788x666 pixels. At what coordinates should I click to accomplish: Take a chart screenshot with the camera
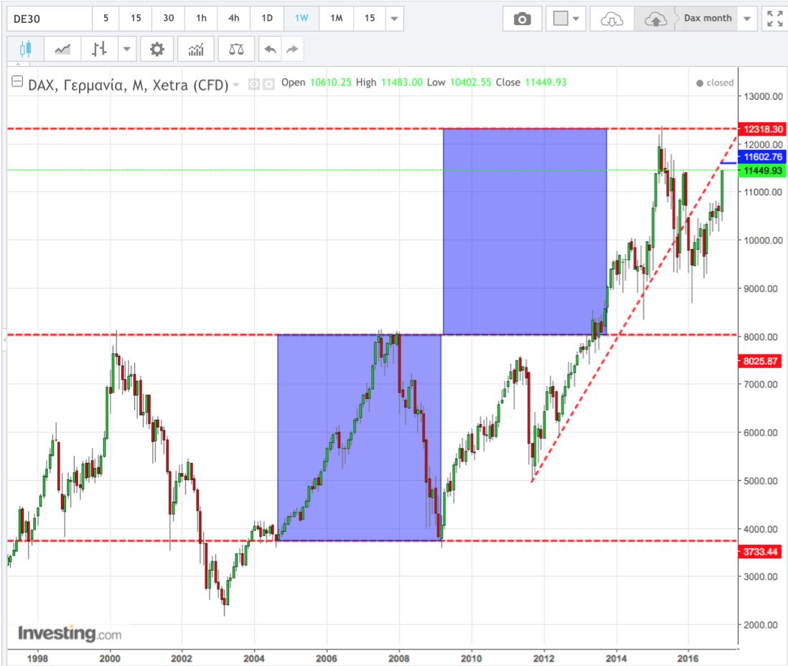(x=522, y=19)
